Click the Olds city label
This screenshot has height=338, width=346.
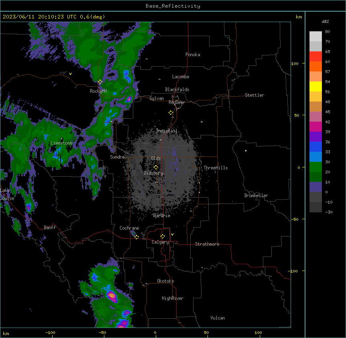coord(156,158)
